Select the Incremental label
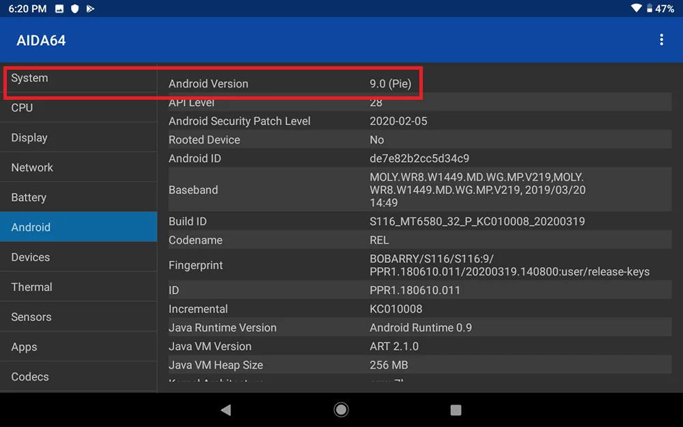Image resolution: width=683 pixels, height=427 pixels. click(x=198, y=309)
